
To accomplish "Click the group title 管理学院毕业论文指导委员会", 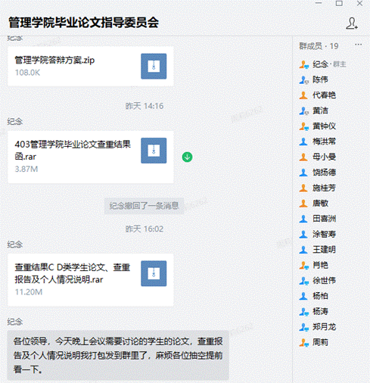I will tap(83, 23).
